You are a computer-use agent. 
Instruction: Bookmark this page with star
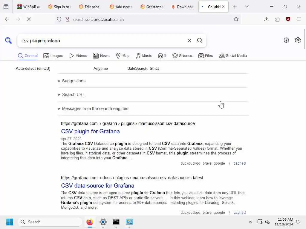[236, 19]
